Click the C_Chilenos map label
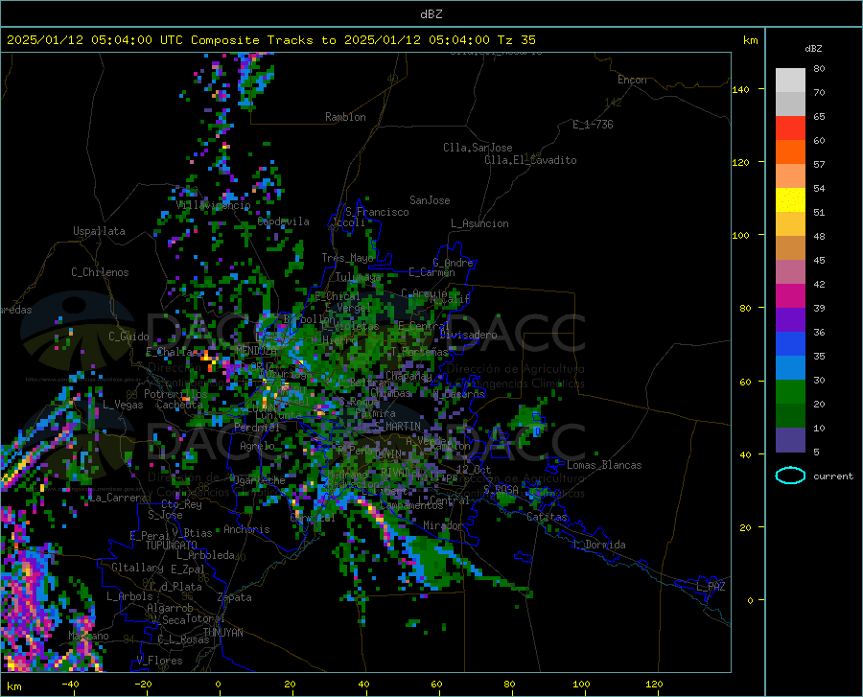 pos(100,272)
